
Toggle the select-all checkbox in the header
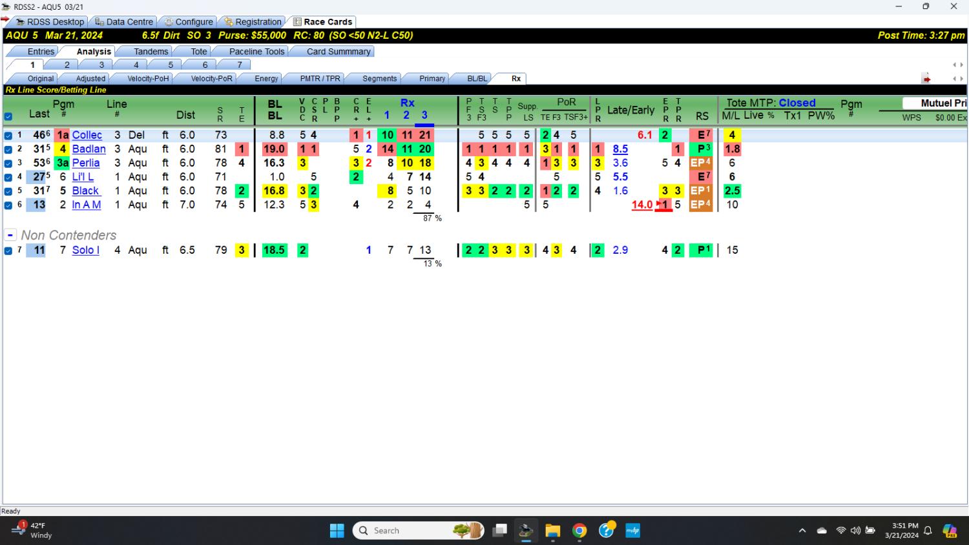coord(8,117)
